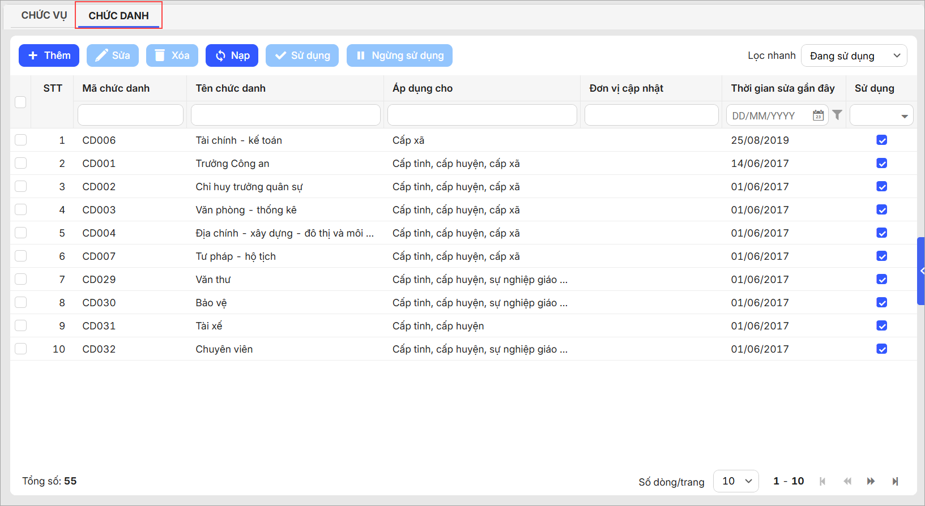This screenshot has width=925, height=506.
Task: Select the CHỨC DANH tab
Action: 118,16
